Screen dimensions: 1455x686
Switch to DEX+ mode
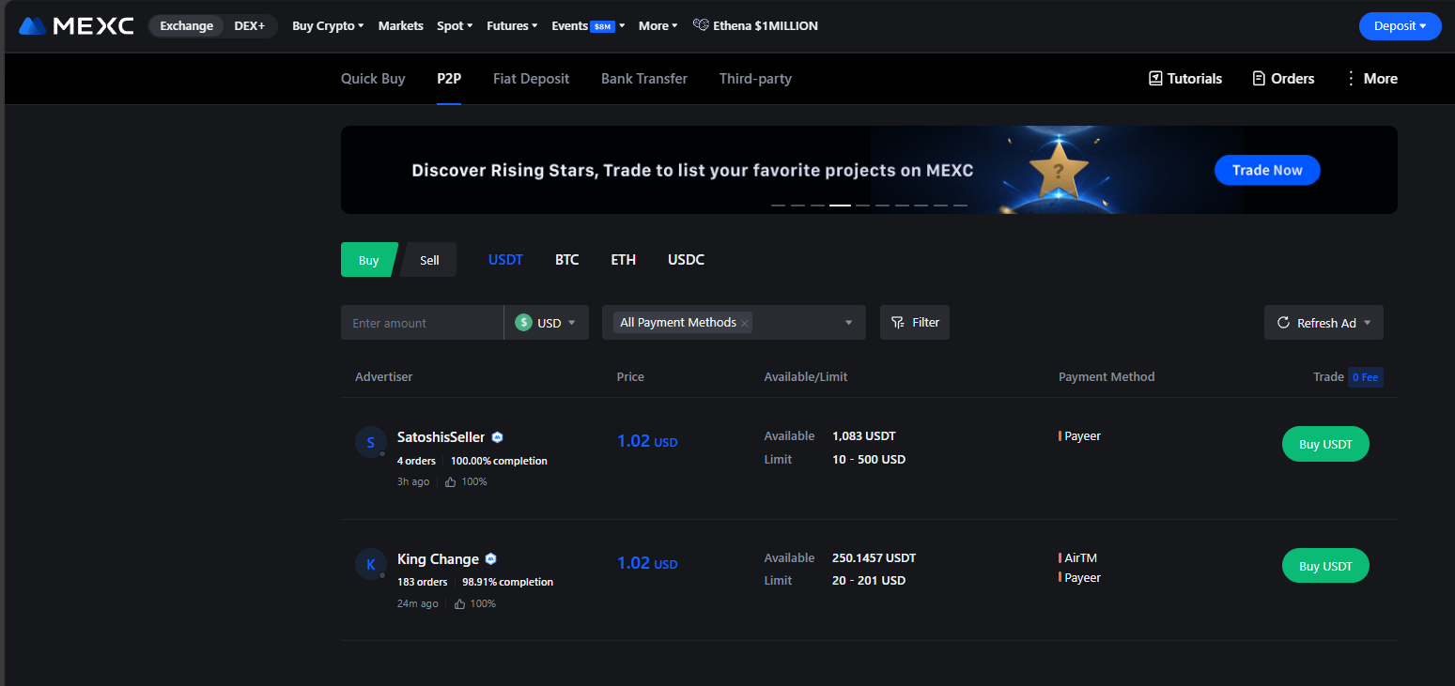coord(250,25)
